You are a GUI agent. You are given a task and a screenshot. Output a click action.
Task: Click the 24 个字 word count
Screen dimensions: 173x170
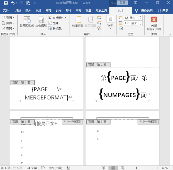click(x=32, y=168)
